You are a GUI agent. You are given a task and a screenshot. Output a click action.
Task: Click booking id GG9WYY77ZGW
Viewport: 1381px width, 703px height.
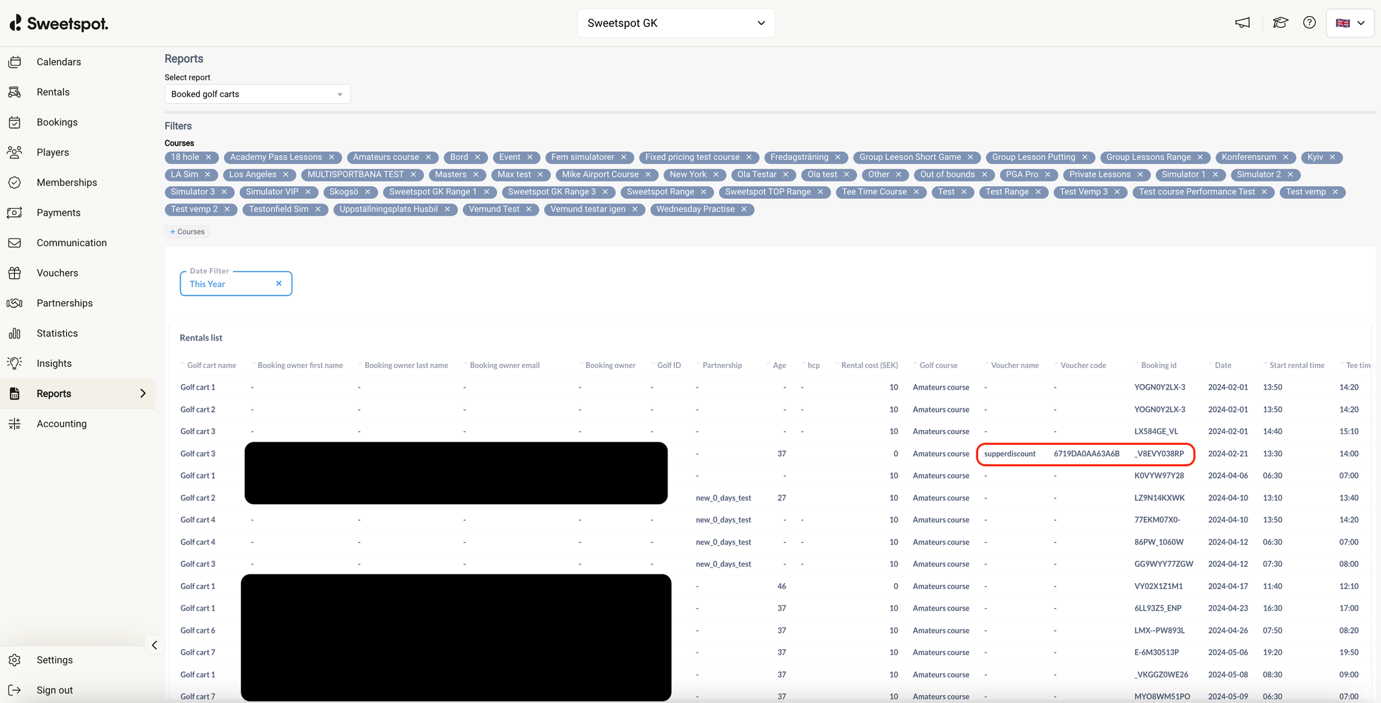[1163, 564]
